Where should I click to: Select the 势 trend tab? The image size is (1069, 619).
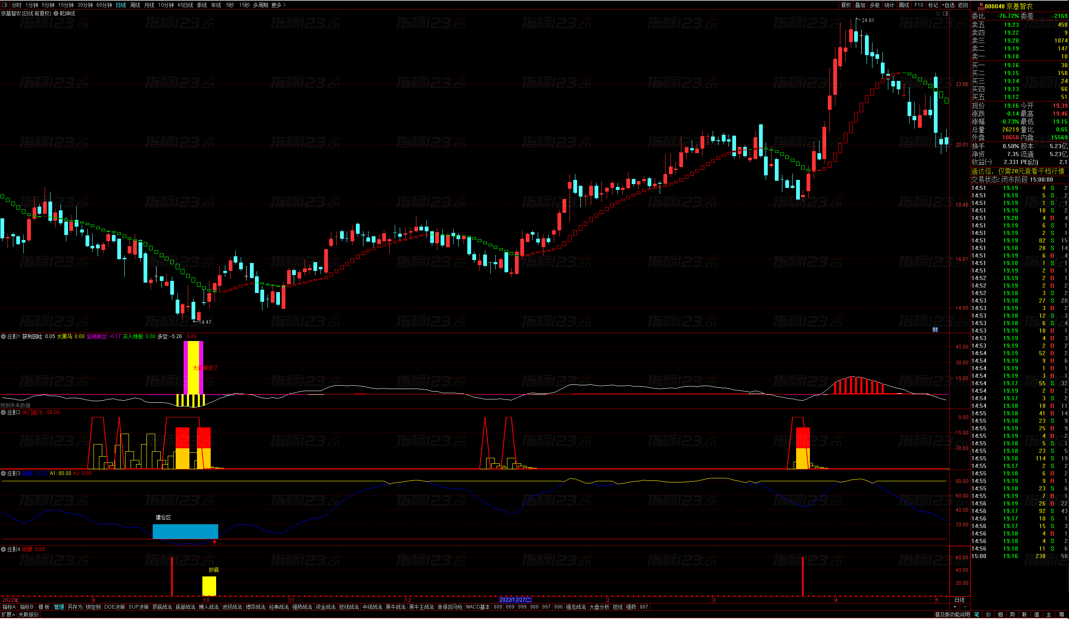coord(1013,615)
